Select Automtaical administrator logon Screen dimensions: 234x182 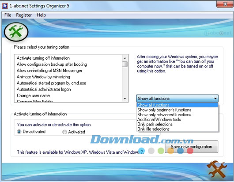(68, 89)
